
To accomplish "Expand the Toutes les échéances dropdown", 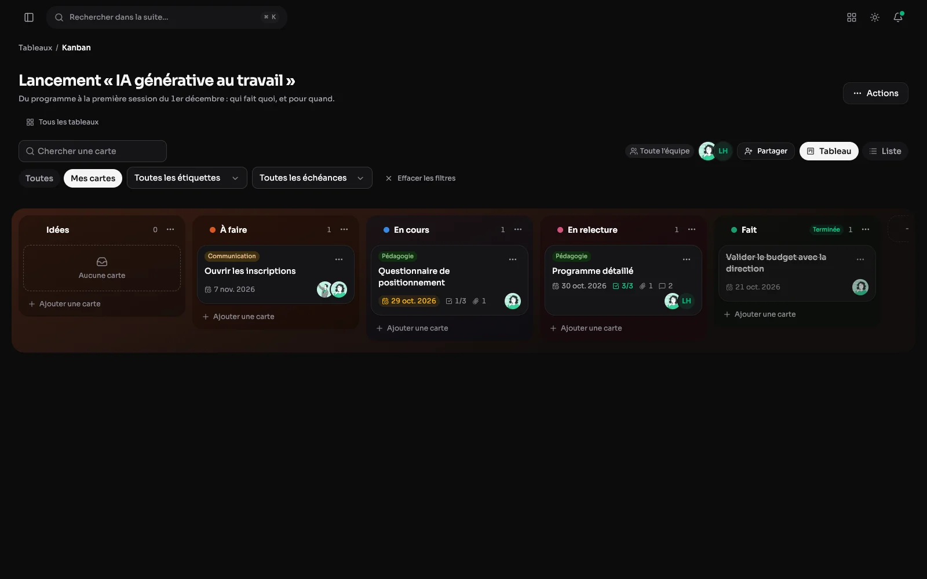I will pos(312,178).
